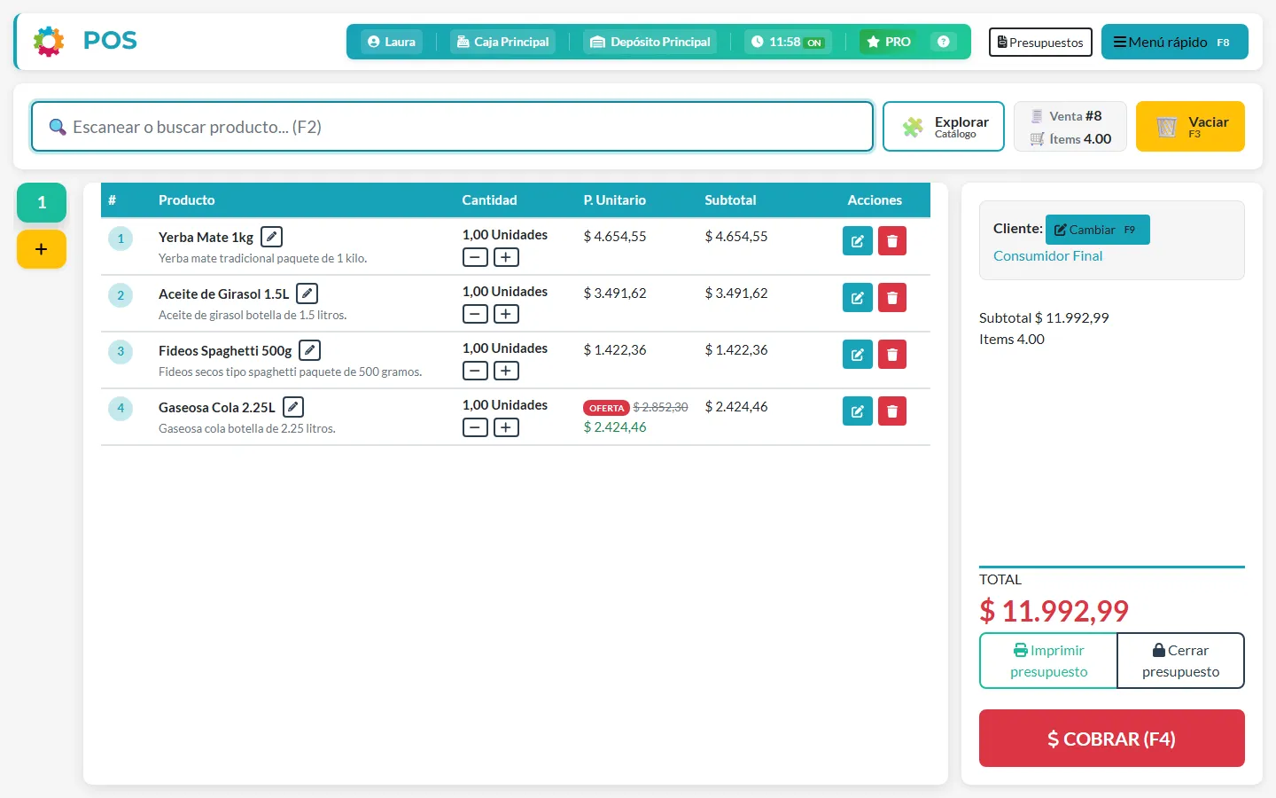Decrease Gaseosa Cola quantity
Viewport: 1276px width, 798px height.
(475, 427)
